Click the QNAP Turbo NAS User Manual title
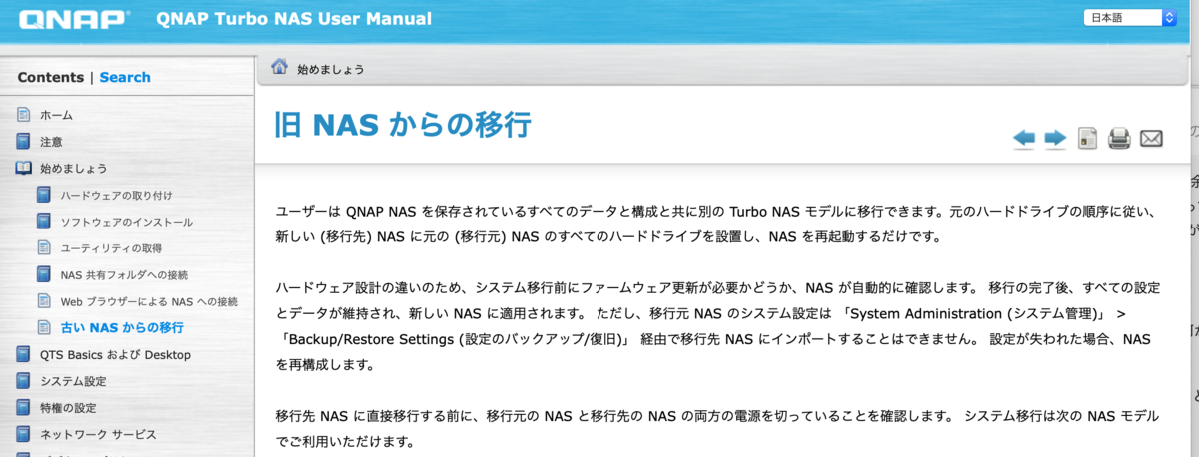Viewport: 1199px width, 457px height. pos(294,19)
